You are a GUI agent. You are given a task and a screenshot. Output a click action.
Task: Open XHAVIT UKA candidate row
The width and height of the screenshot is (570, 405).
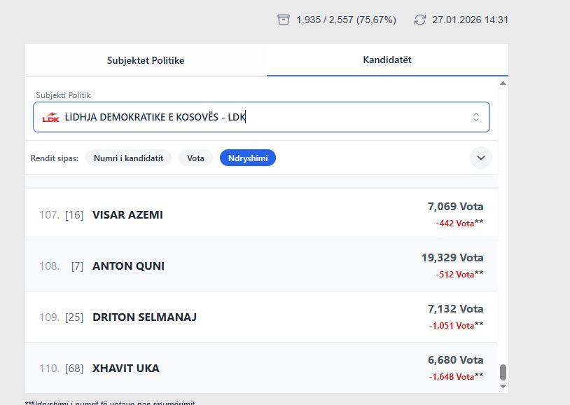tap(126, 369)
